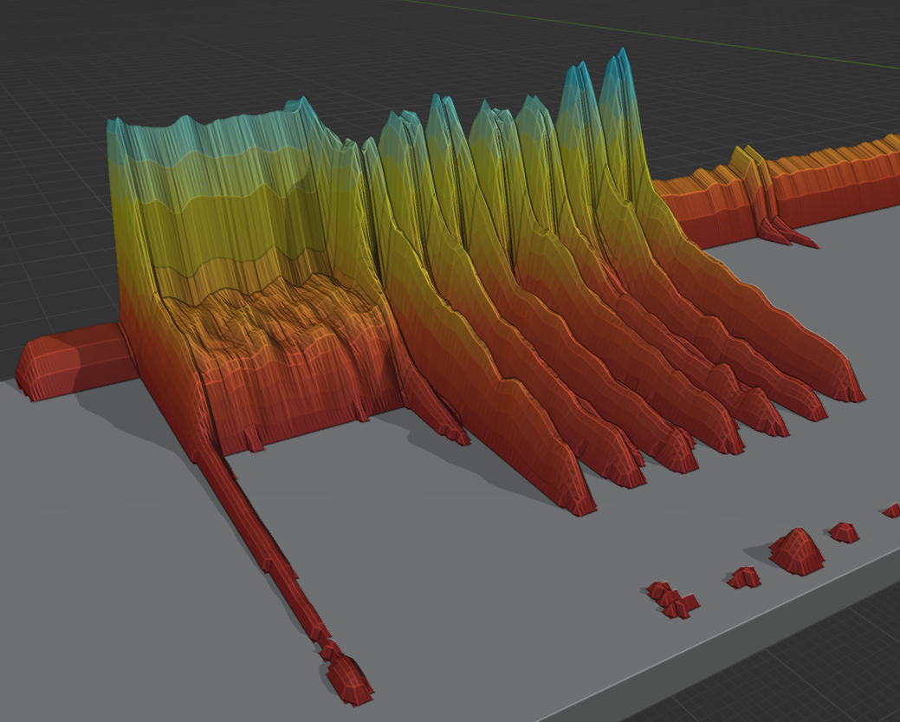The width and height of the screenshot is (900, 722).
Task: Click the red blob ending the thin ridge
Action: (x=349, y=679)
